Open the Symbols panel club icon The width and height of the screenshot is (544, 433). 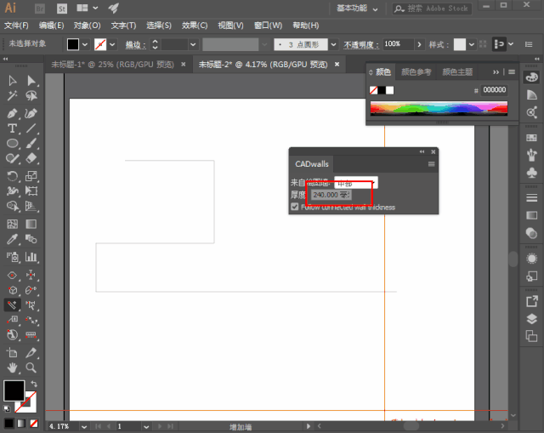coord(531,173)
